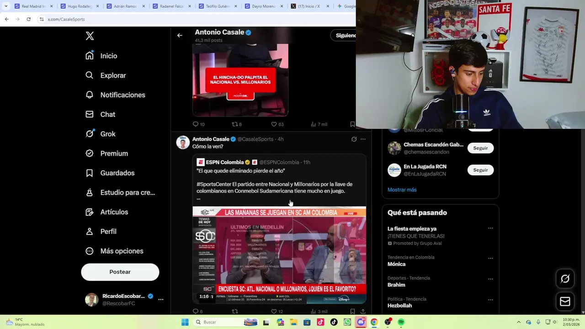Screen dimensions: 585x329
Task: Open site info icon in address bar
Action: (42, 19)
